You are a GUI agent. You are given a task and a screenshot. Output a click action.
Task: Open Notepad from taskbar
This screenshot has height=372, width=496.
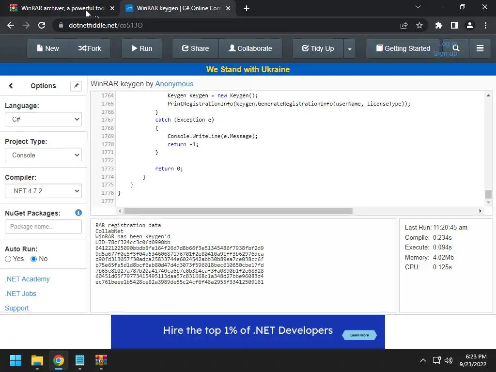pos(80,360)
